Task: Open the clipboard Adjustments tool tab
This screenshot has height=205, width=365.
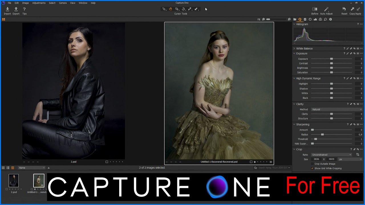Action: click(x=305, y=19)
